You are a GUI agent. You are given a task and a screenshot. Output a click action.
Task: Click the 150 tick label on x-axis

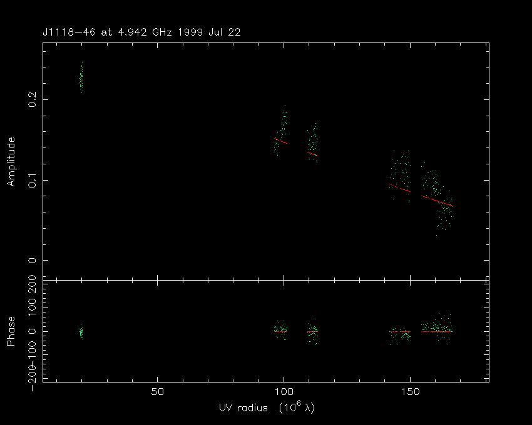click(410, 392)
